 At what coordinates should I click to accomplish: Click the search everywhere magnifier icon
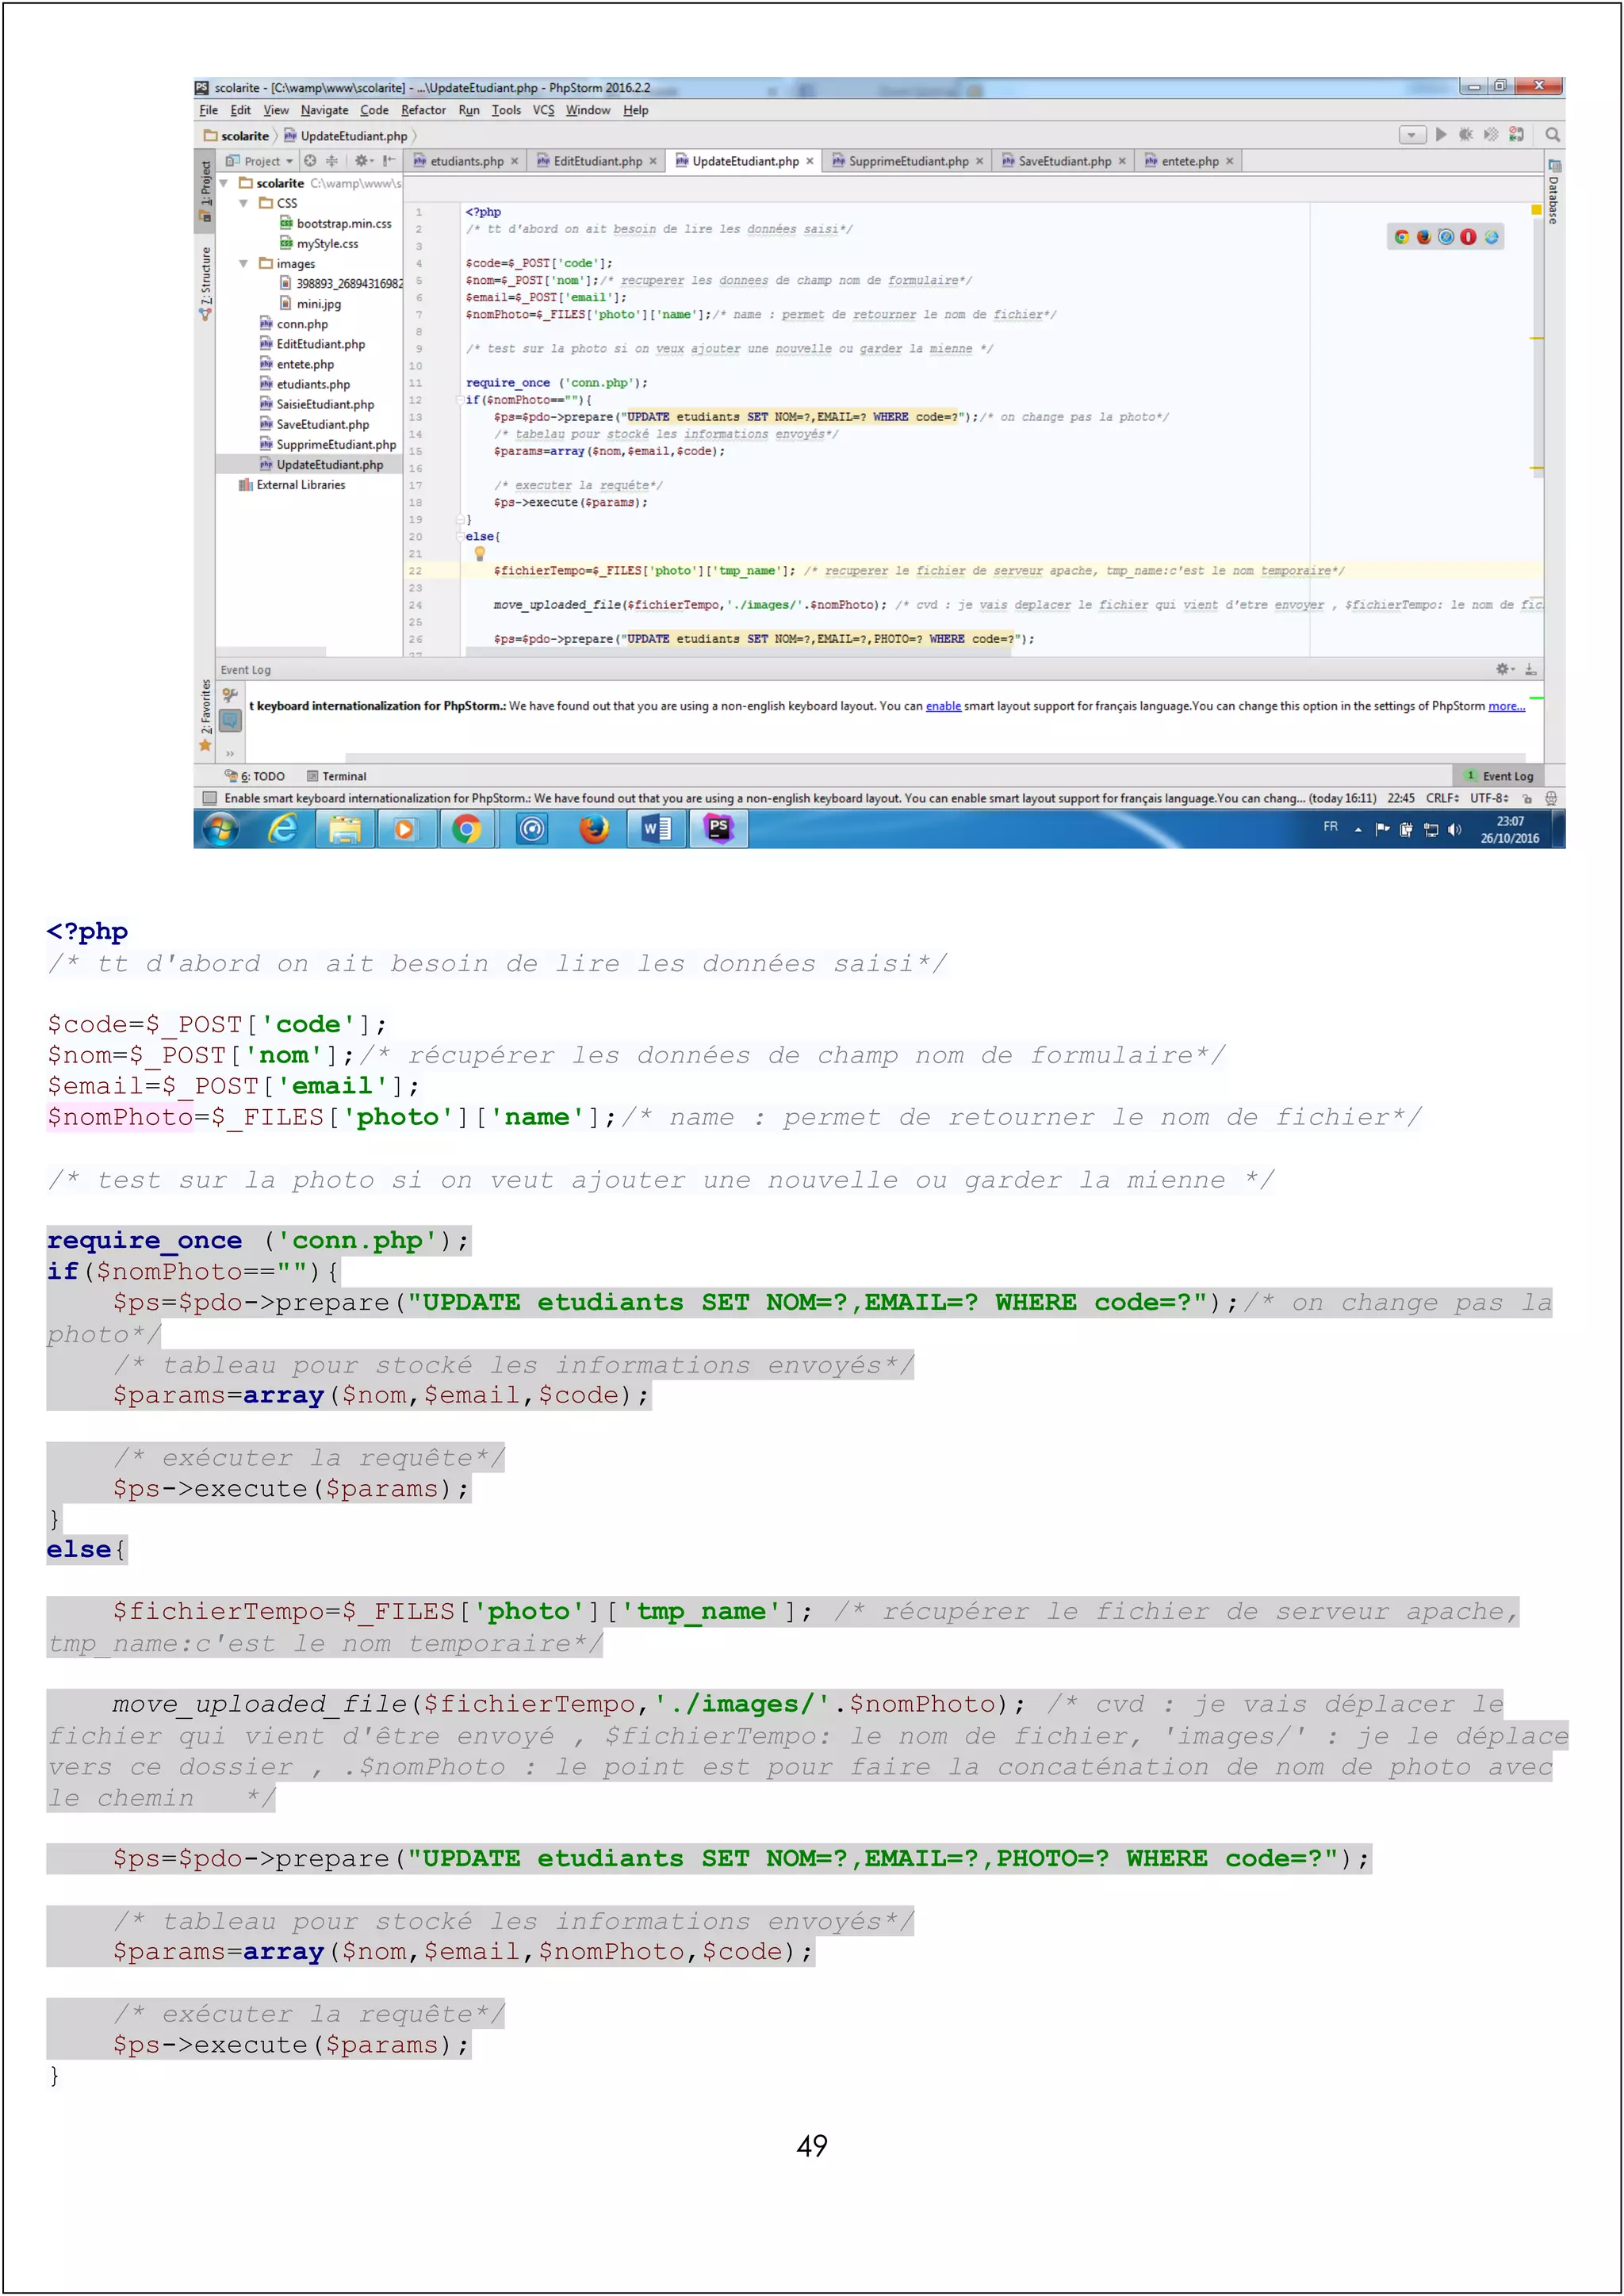click(1552, 135)
